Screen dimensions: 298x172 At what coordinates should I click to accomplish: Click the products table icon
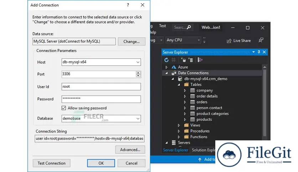point(192,119)
